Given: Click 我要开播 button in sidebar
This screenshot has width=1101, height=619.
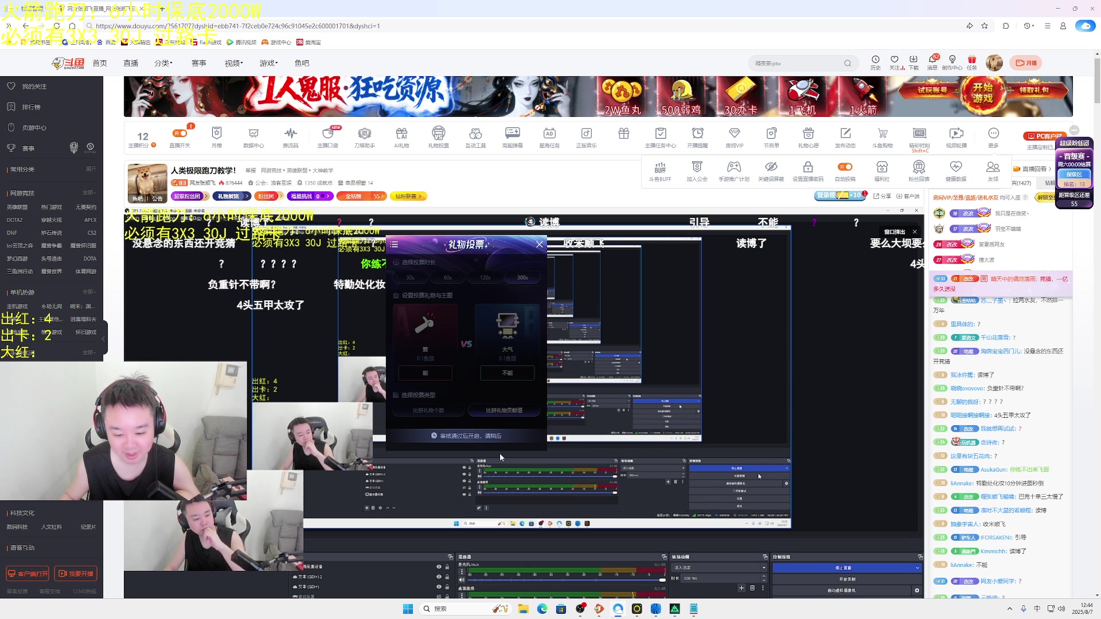Looking at the screenshot, I should [76, 574].
